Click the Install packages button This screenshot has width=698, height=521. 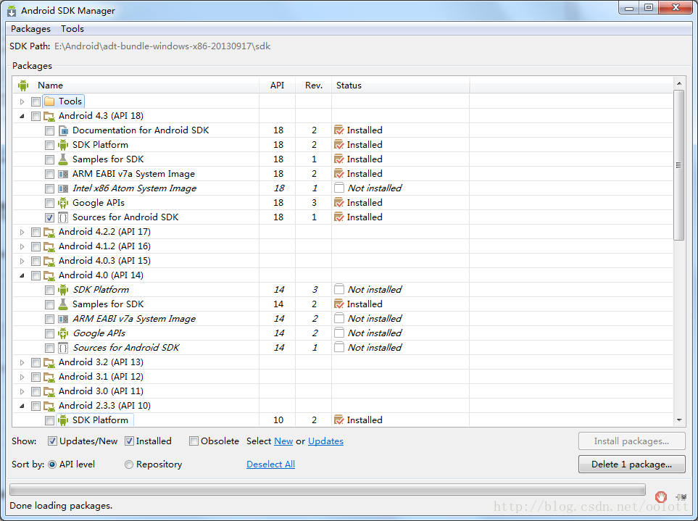[x=631, y=441]
